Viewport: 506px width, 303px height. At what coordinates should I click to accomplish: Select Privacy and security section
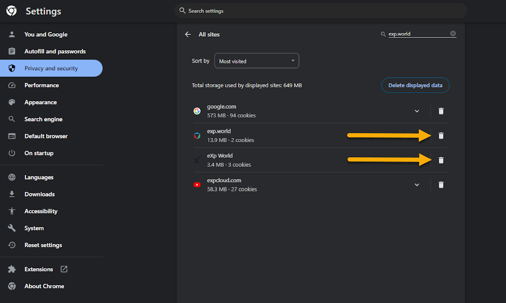point(51,68)
